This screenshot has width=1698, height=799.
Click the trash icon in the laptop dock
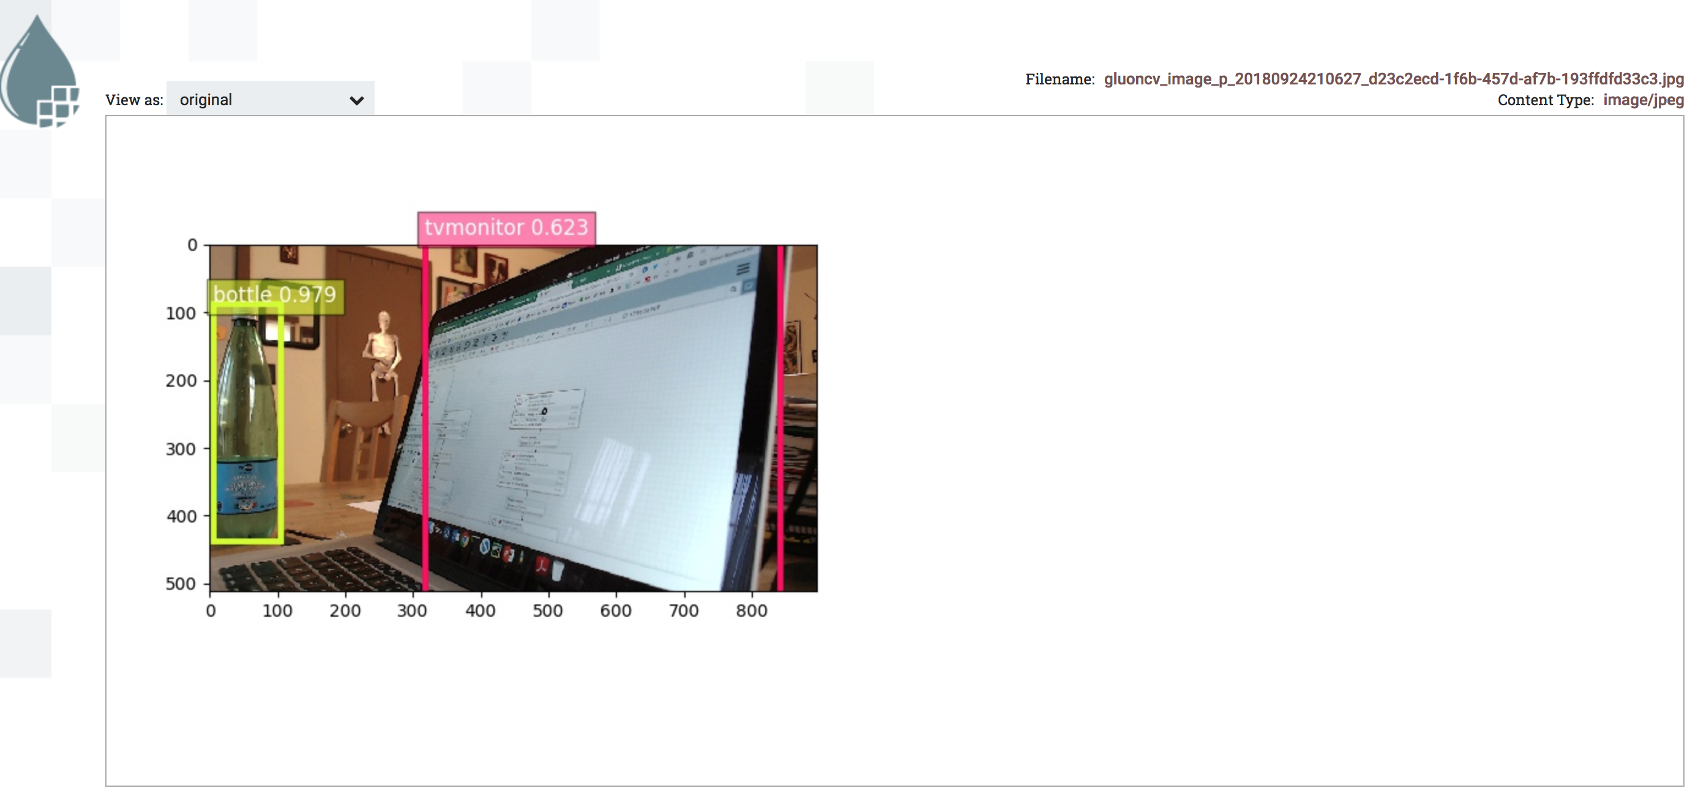558,569
